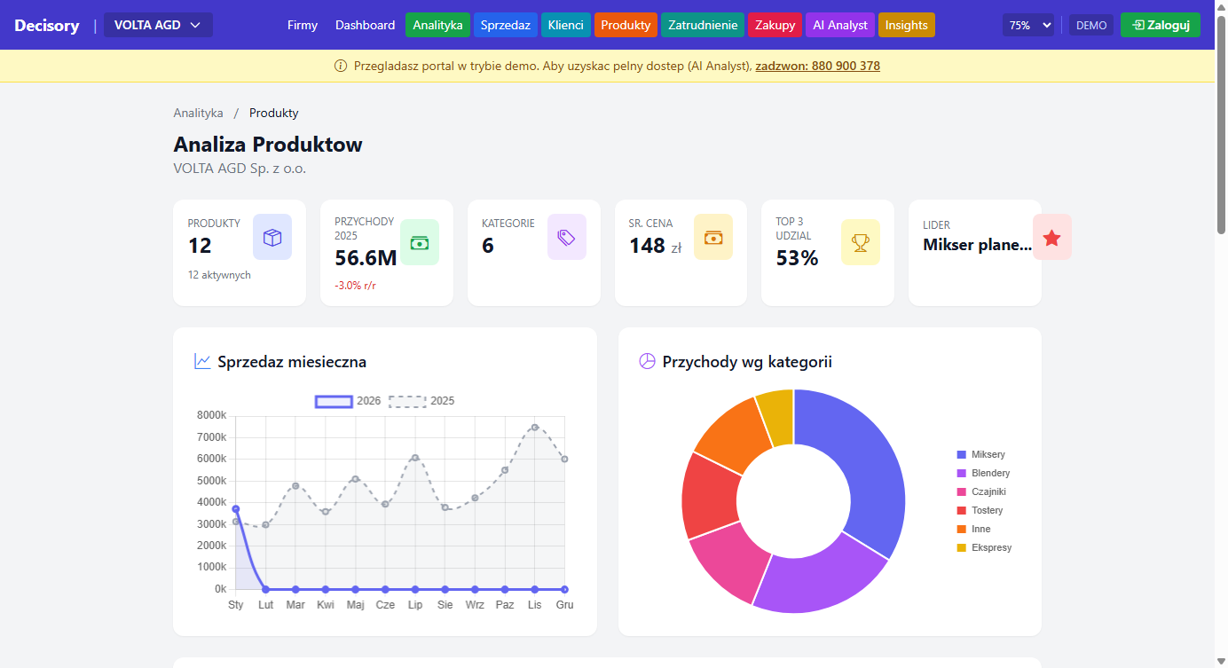Click the trophy icon in Top 3 card
Screen dimensions: 1228x668
coord(860,242)
